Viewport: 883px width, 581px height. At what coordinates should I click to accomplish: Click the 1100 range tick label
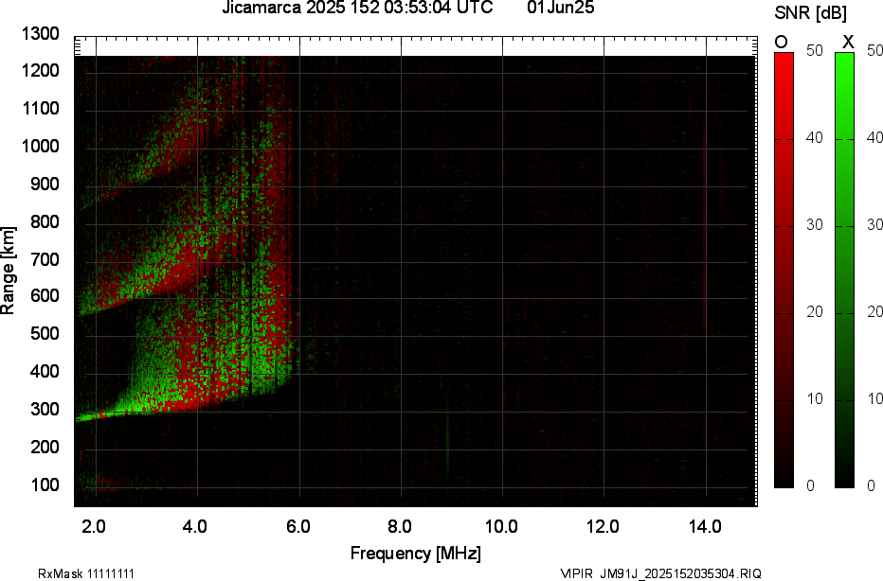point(40,108)
